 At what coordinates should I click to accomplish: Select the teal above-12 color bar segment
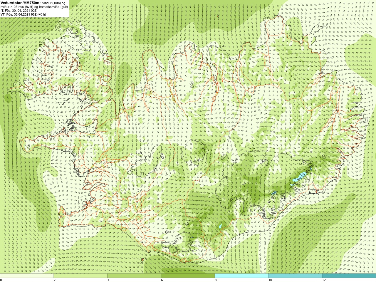[x=349, y=276]
